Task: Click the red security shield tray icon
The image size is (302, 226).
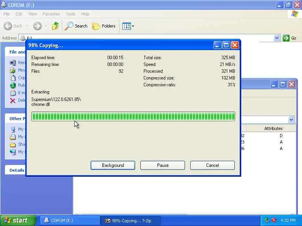Action: (x=274, y=220)
